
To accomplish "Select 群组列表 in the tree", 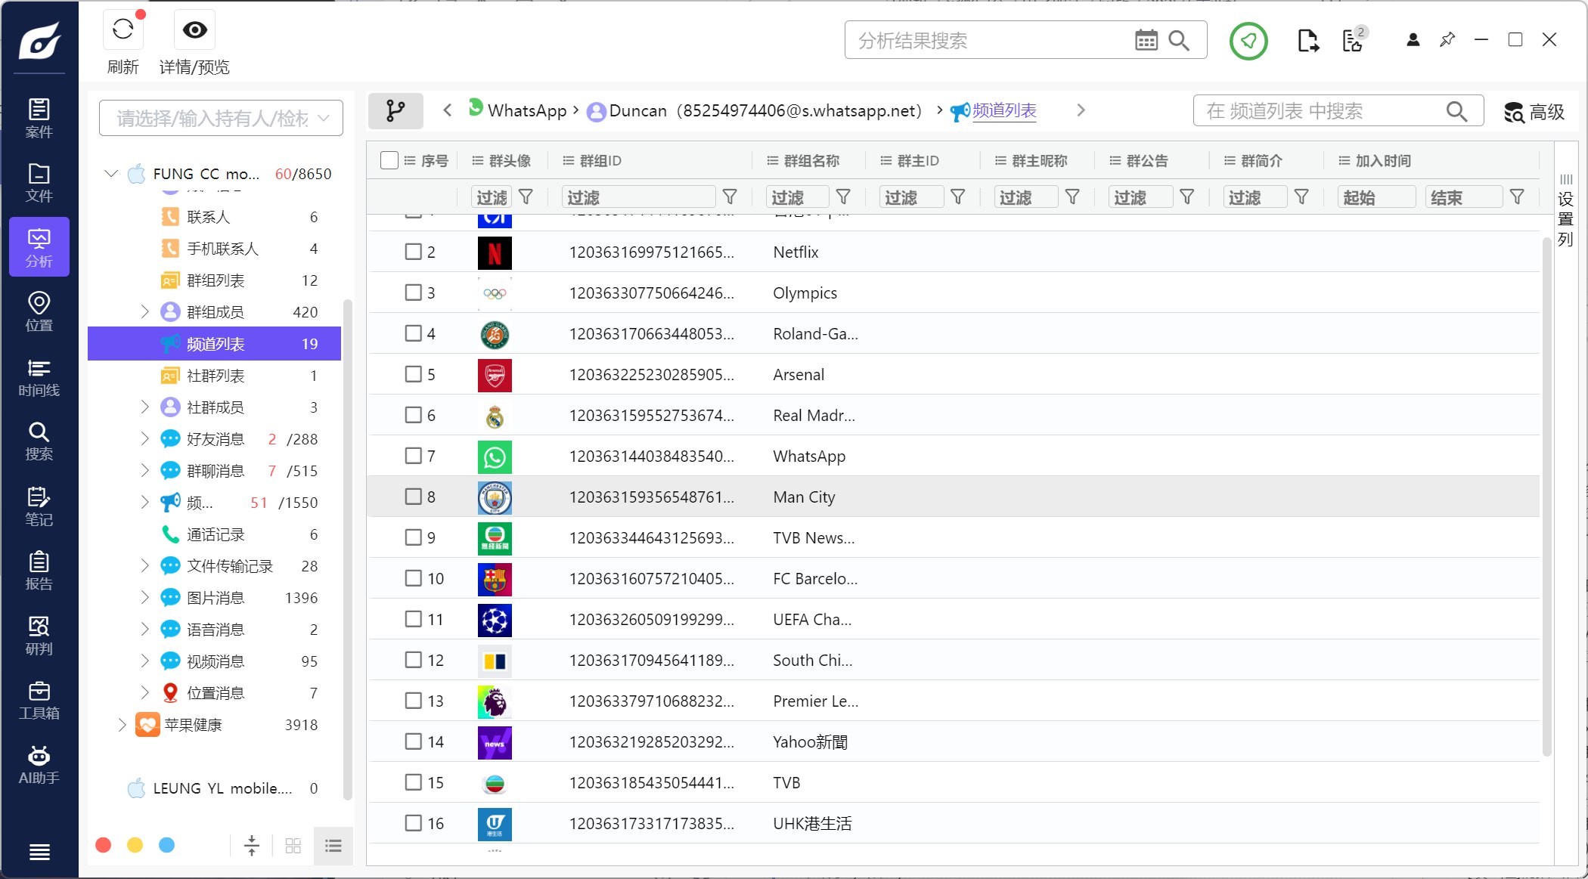I will pyautogui.click(x=216, y=280).
